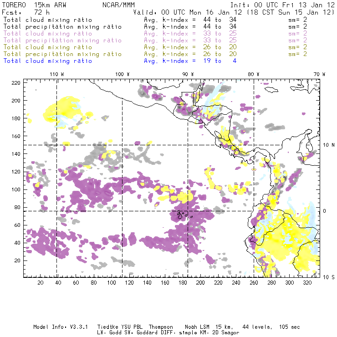Click the '110 W' longitude label
337x337 pixels.
coord(57,74)
